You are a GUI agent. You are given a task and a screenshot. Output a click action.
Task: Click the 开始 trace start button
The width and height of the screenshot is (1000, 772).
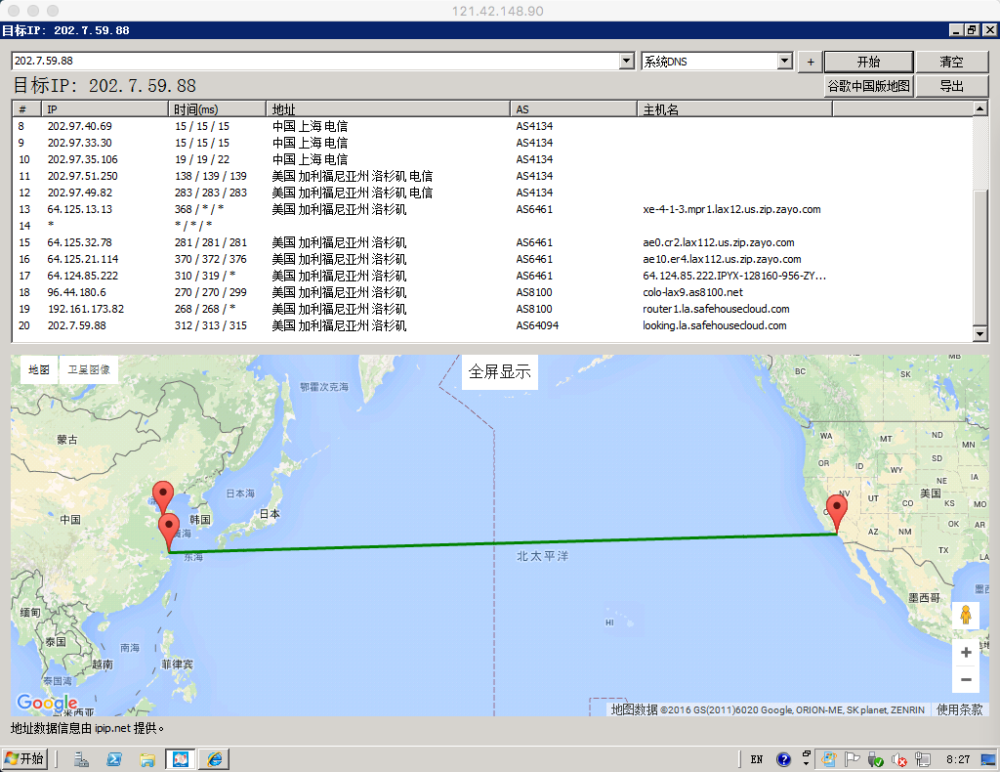[x=868, y=62]
